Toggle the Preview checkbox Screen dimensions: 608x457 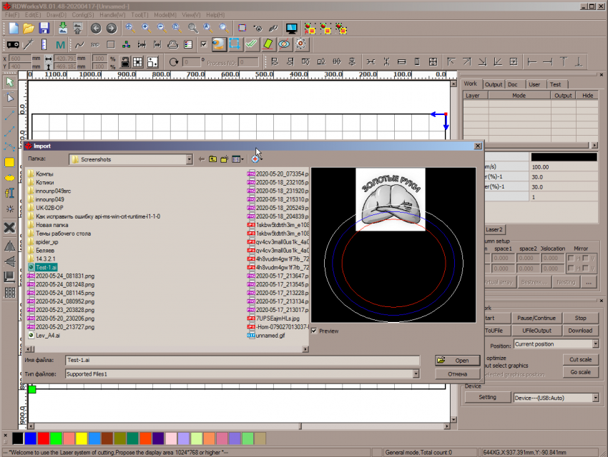point(314,331)
